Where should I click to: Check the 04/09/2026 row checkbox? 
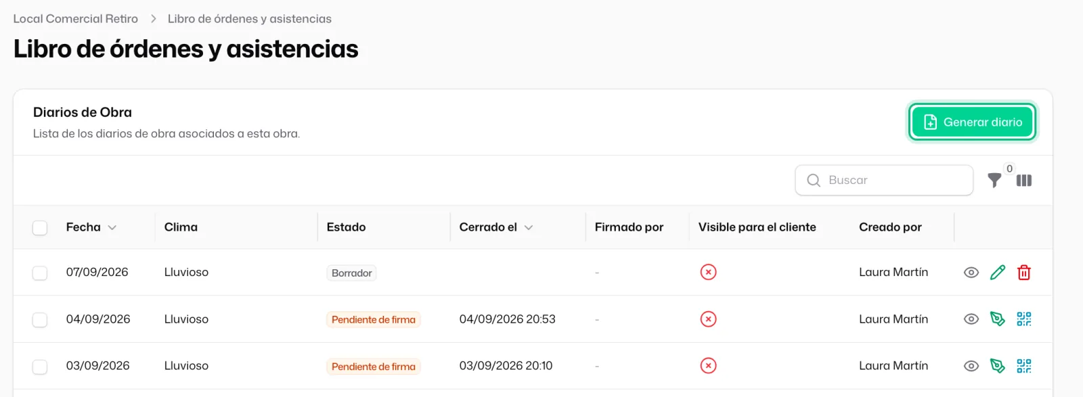tap(40, 319)
